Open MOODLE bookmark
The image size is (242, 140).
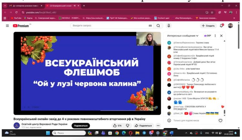pyautogui.click(x=69, y=18)
